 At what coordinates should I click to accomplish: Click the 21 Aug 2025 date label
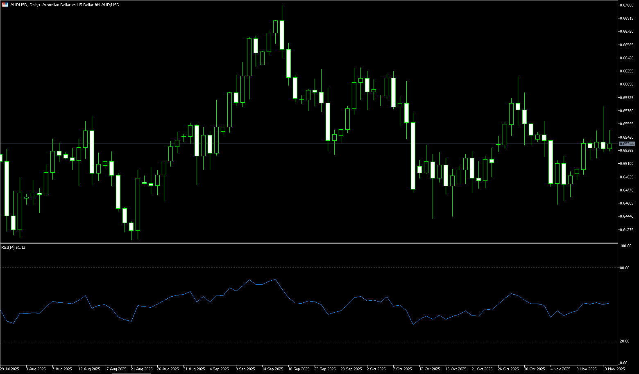pyautogui.click(x=141, y=369)
